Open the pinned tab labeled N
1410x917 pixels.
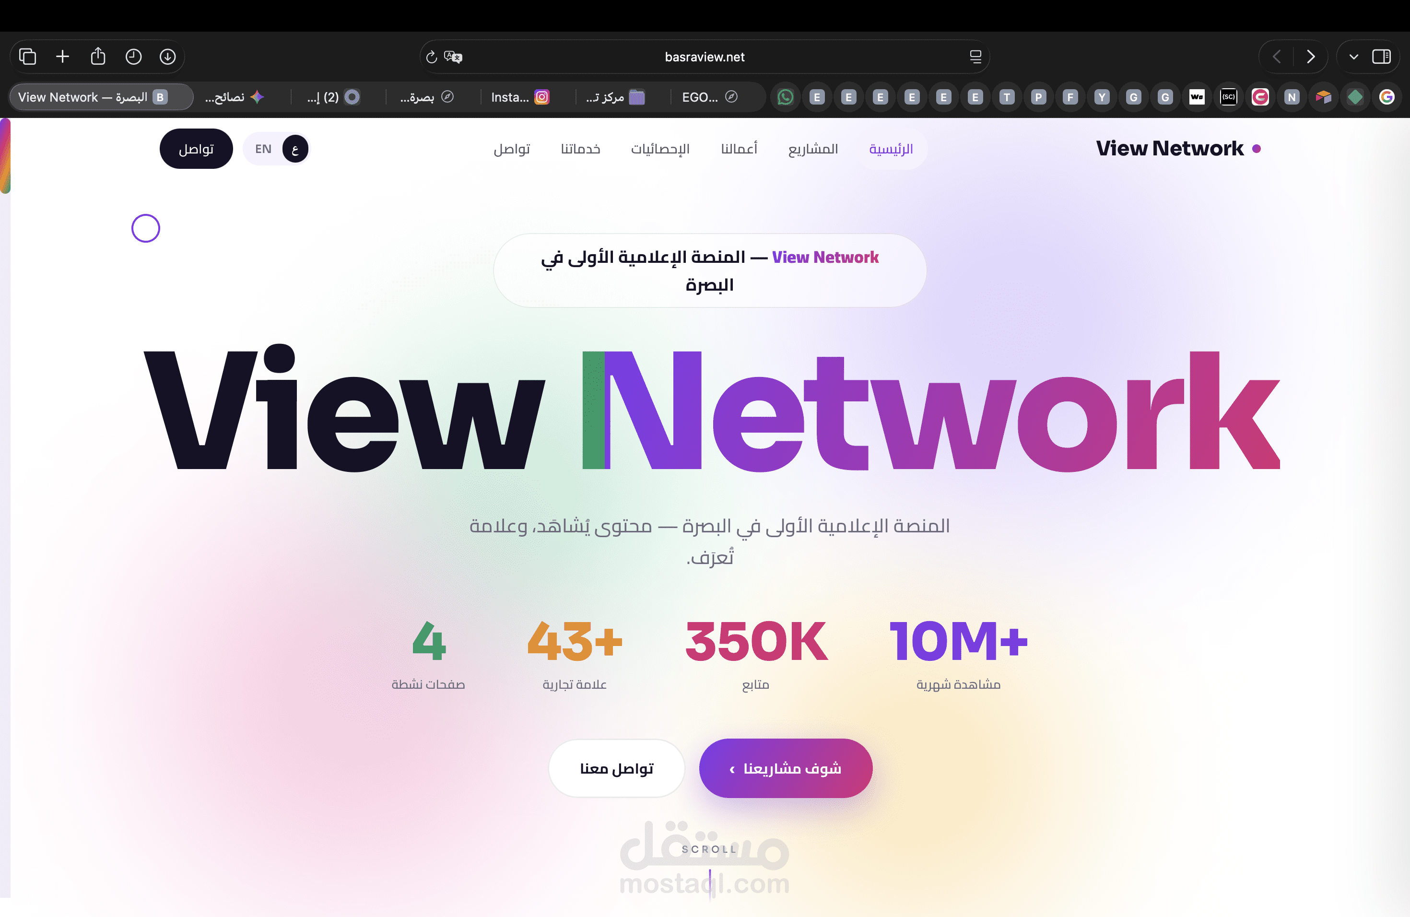pyautogui.click(x=1292, y=97)
